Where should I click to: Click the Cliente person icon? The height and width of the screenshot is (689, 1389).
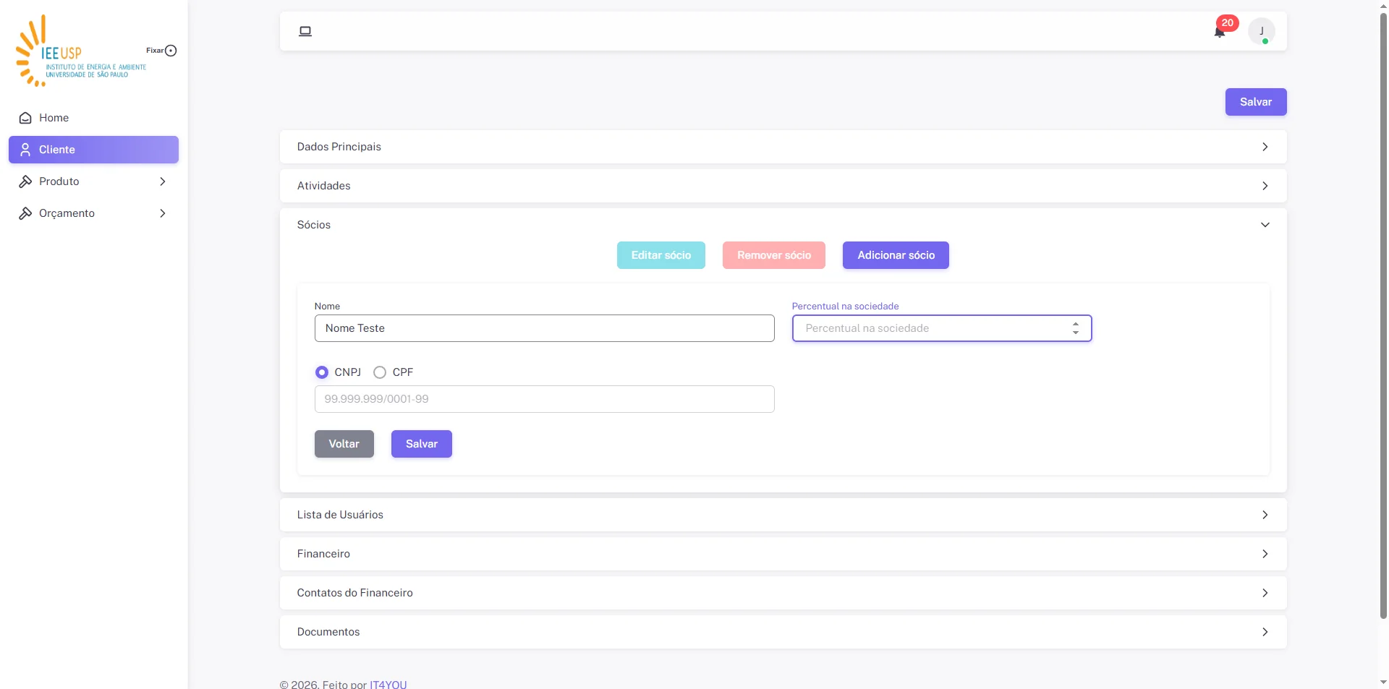25,150
